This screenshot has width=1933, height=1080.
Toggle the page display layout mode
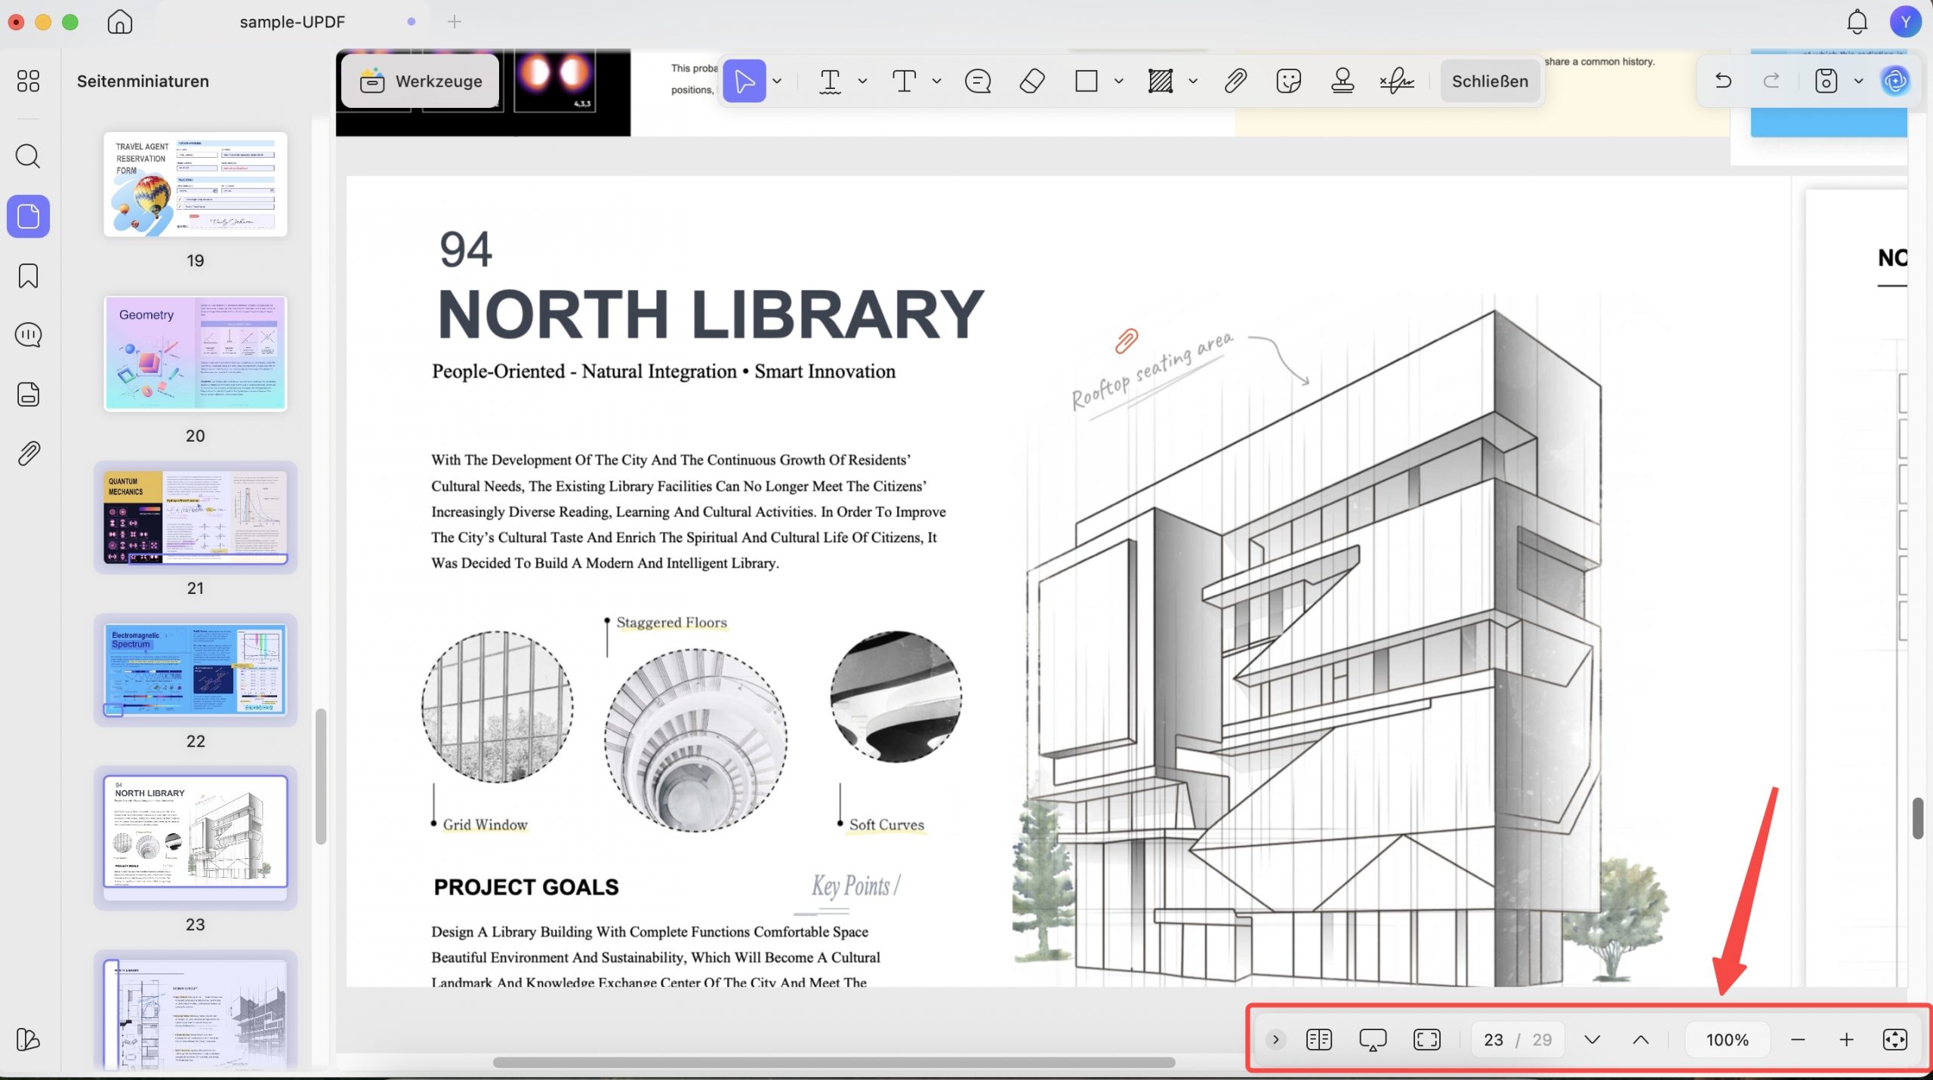pyautogui.click(x=1318, y=1039)
